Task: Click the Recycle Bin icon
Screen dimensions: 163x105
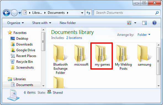Action: (x=13, y=61)
